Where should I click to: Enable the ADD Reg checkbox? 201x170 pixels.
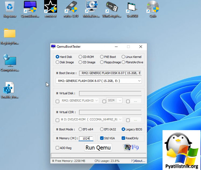coord(57,148)
